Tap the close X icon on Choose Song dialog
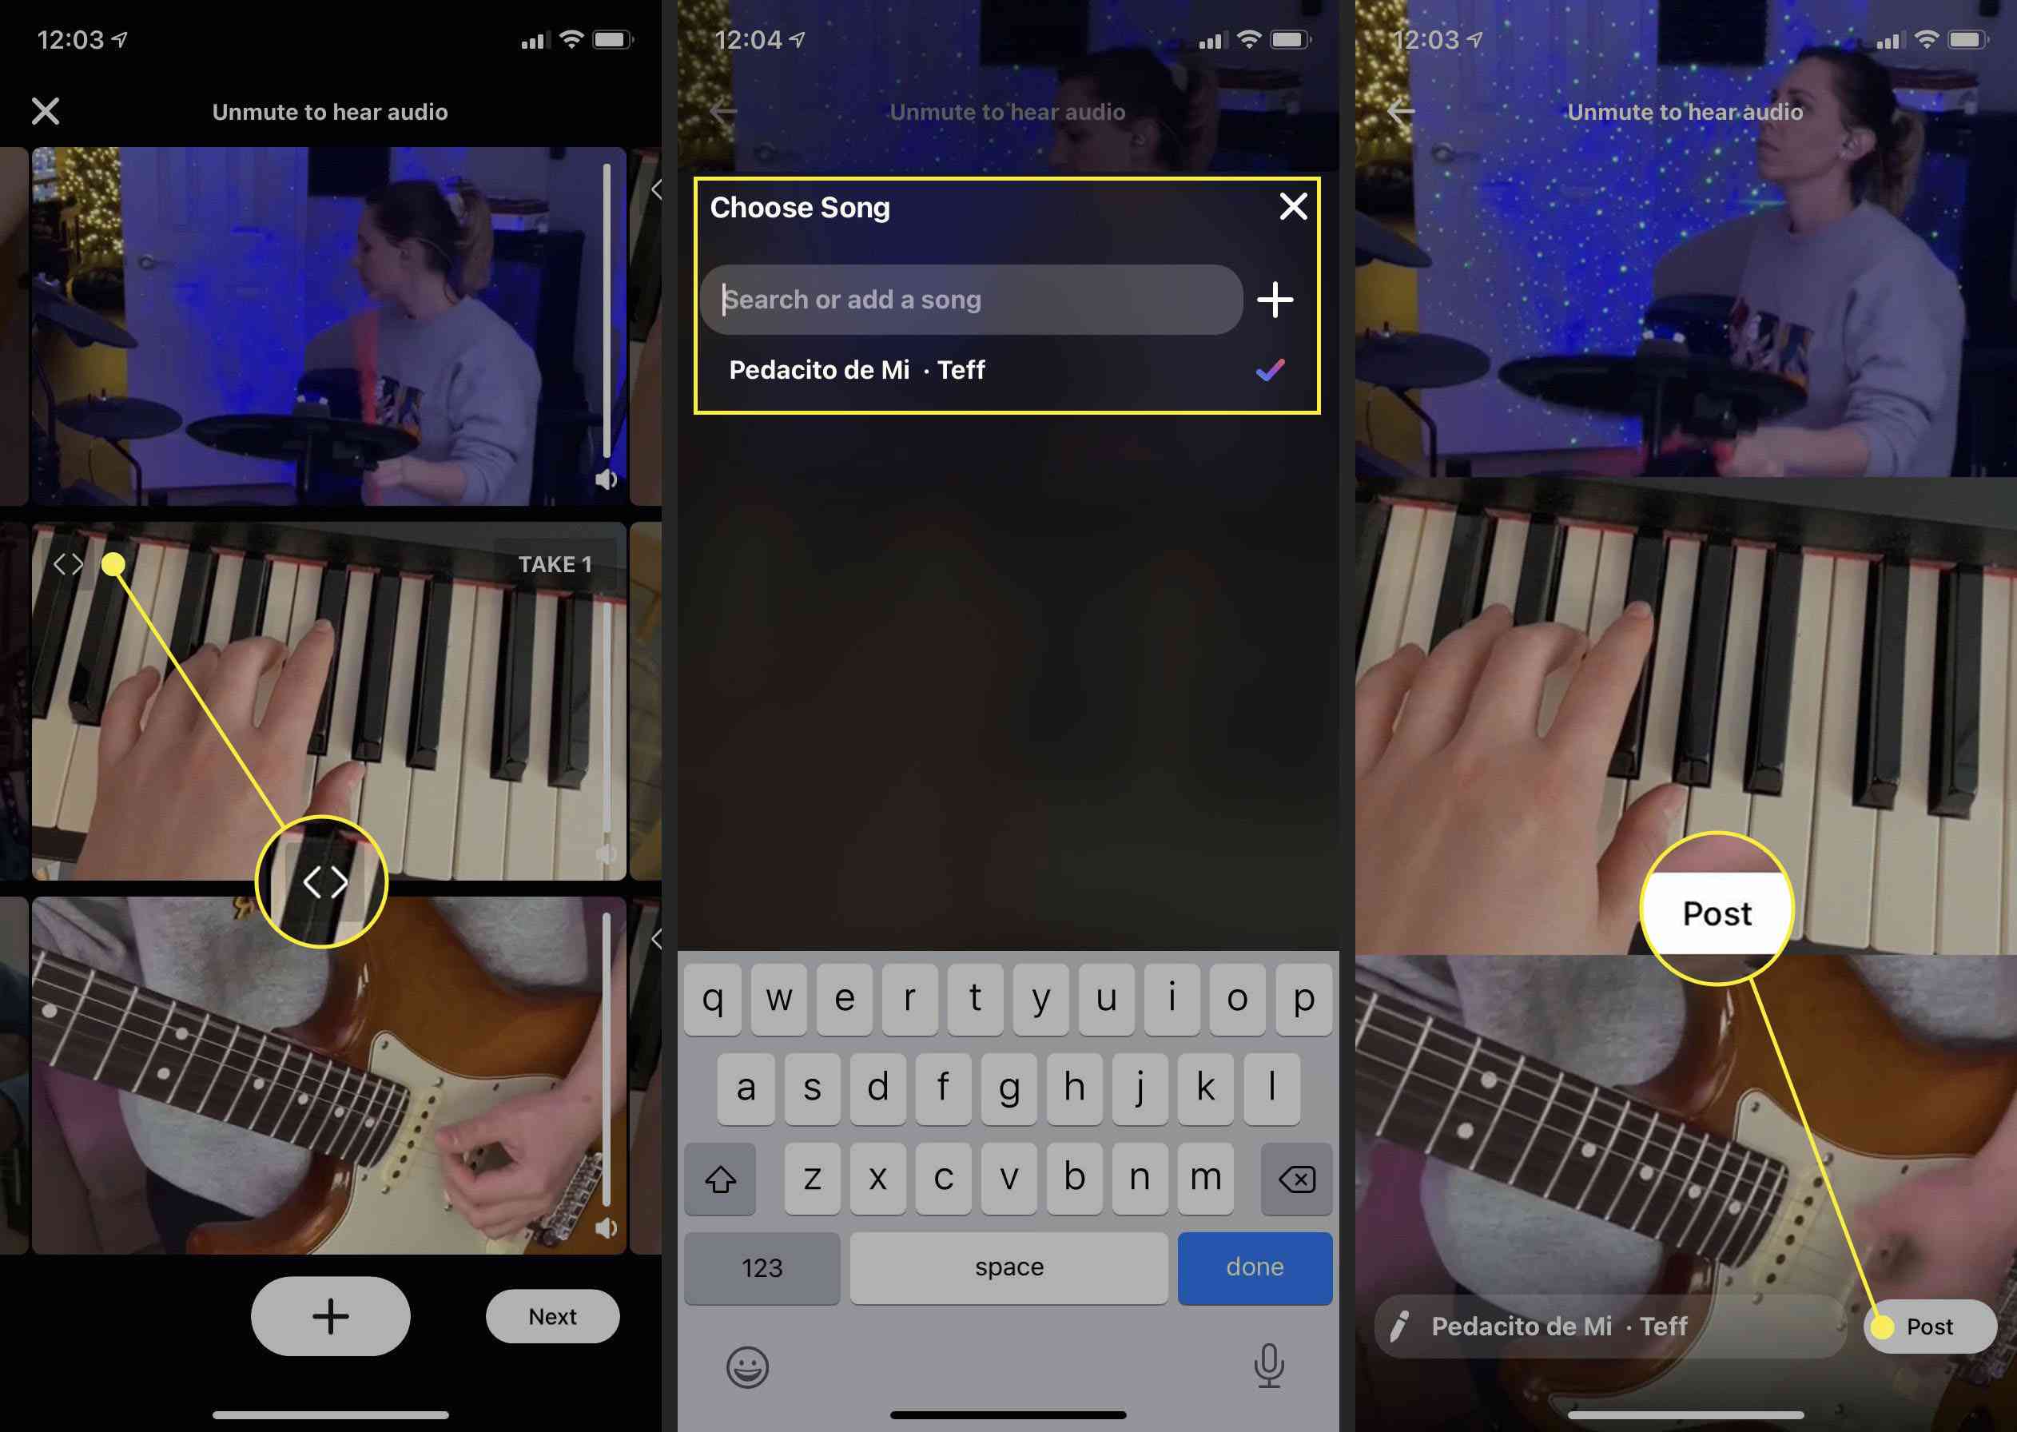 [x=1295, y=205]
